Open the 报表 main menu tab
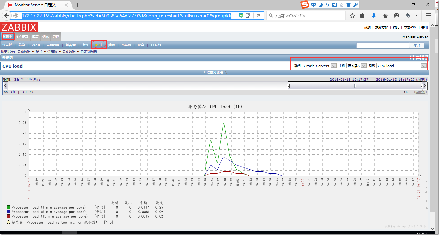Image resolution: width=439 pixels, height=235 pixels. click(35, 37)
